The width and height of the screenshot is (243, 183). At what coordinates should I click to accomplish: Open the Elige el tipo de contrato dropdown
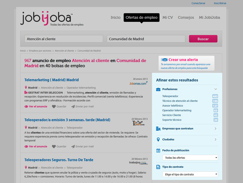190,175
